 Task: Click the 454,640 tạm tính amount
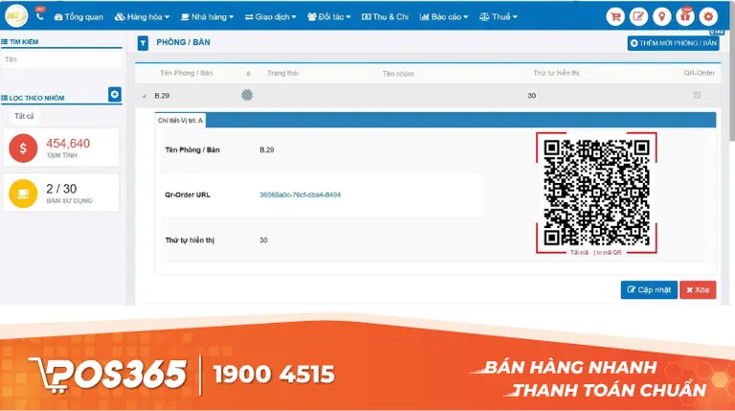coord(68,144)
